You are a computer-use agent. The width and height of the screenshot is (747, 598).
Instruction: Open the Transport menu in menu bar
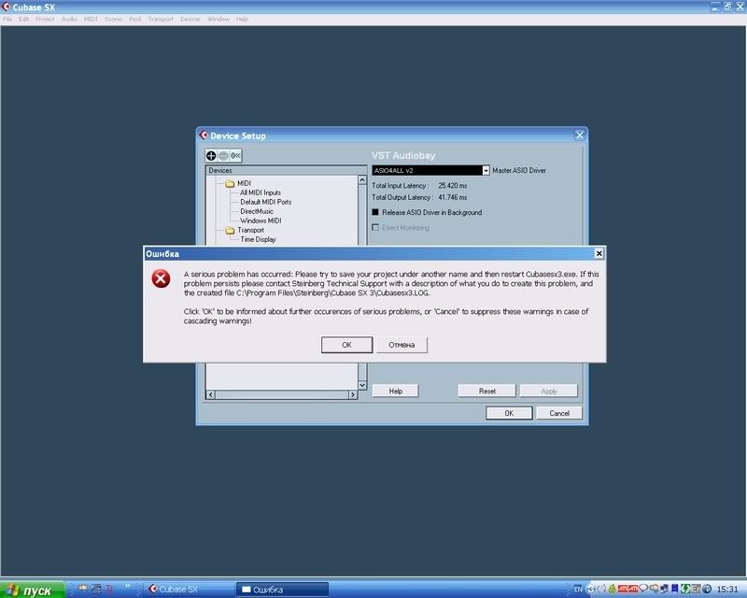pos(161,19)
